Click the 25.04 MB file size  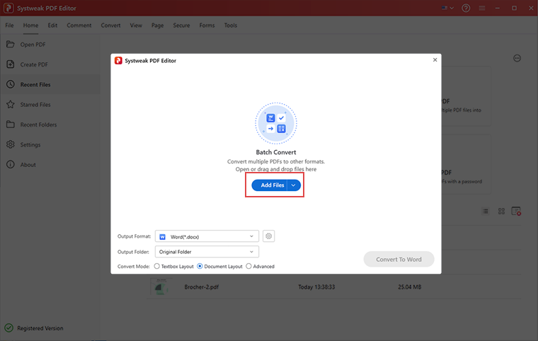click(409, 287)
